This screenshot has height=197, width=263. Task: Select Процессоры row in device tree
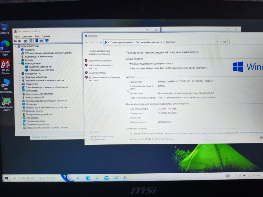pos(32,118)
